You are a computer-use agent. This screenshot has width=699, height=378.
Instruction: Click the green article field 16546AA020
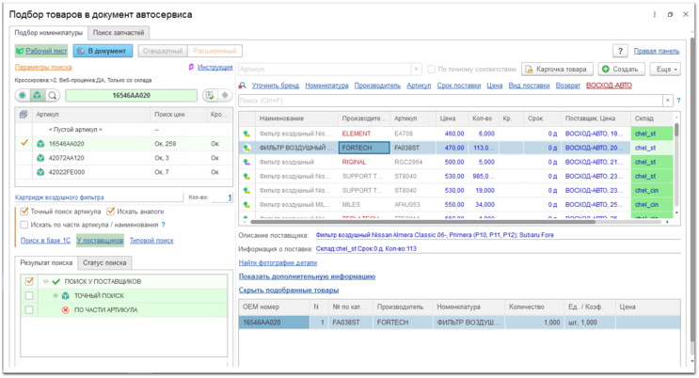click(x=131, y=95)
